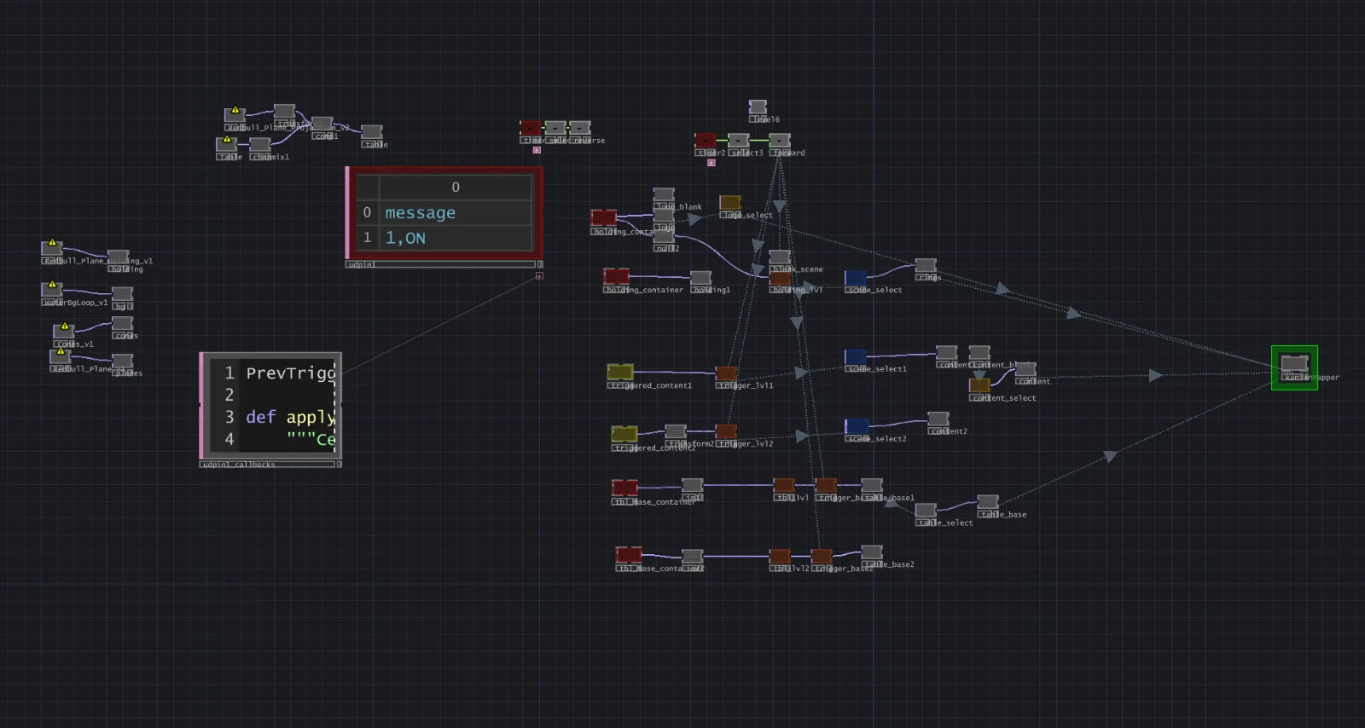
Task: Select the blank_scene node
Action: 780,257
